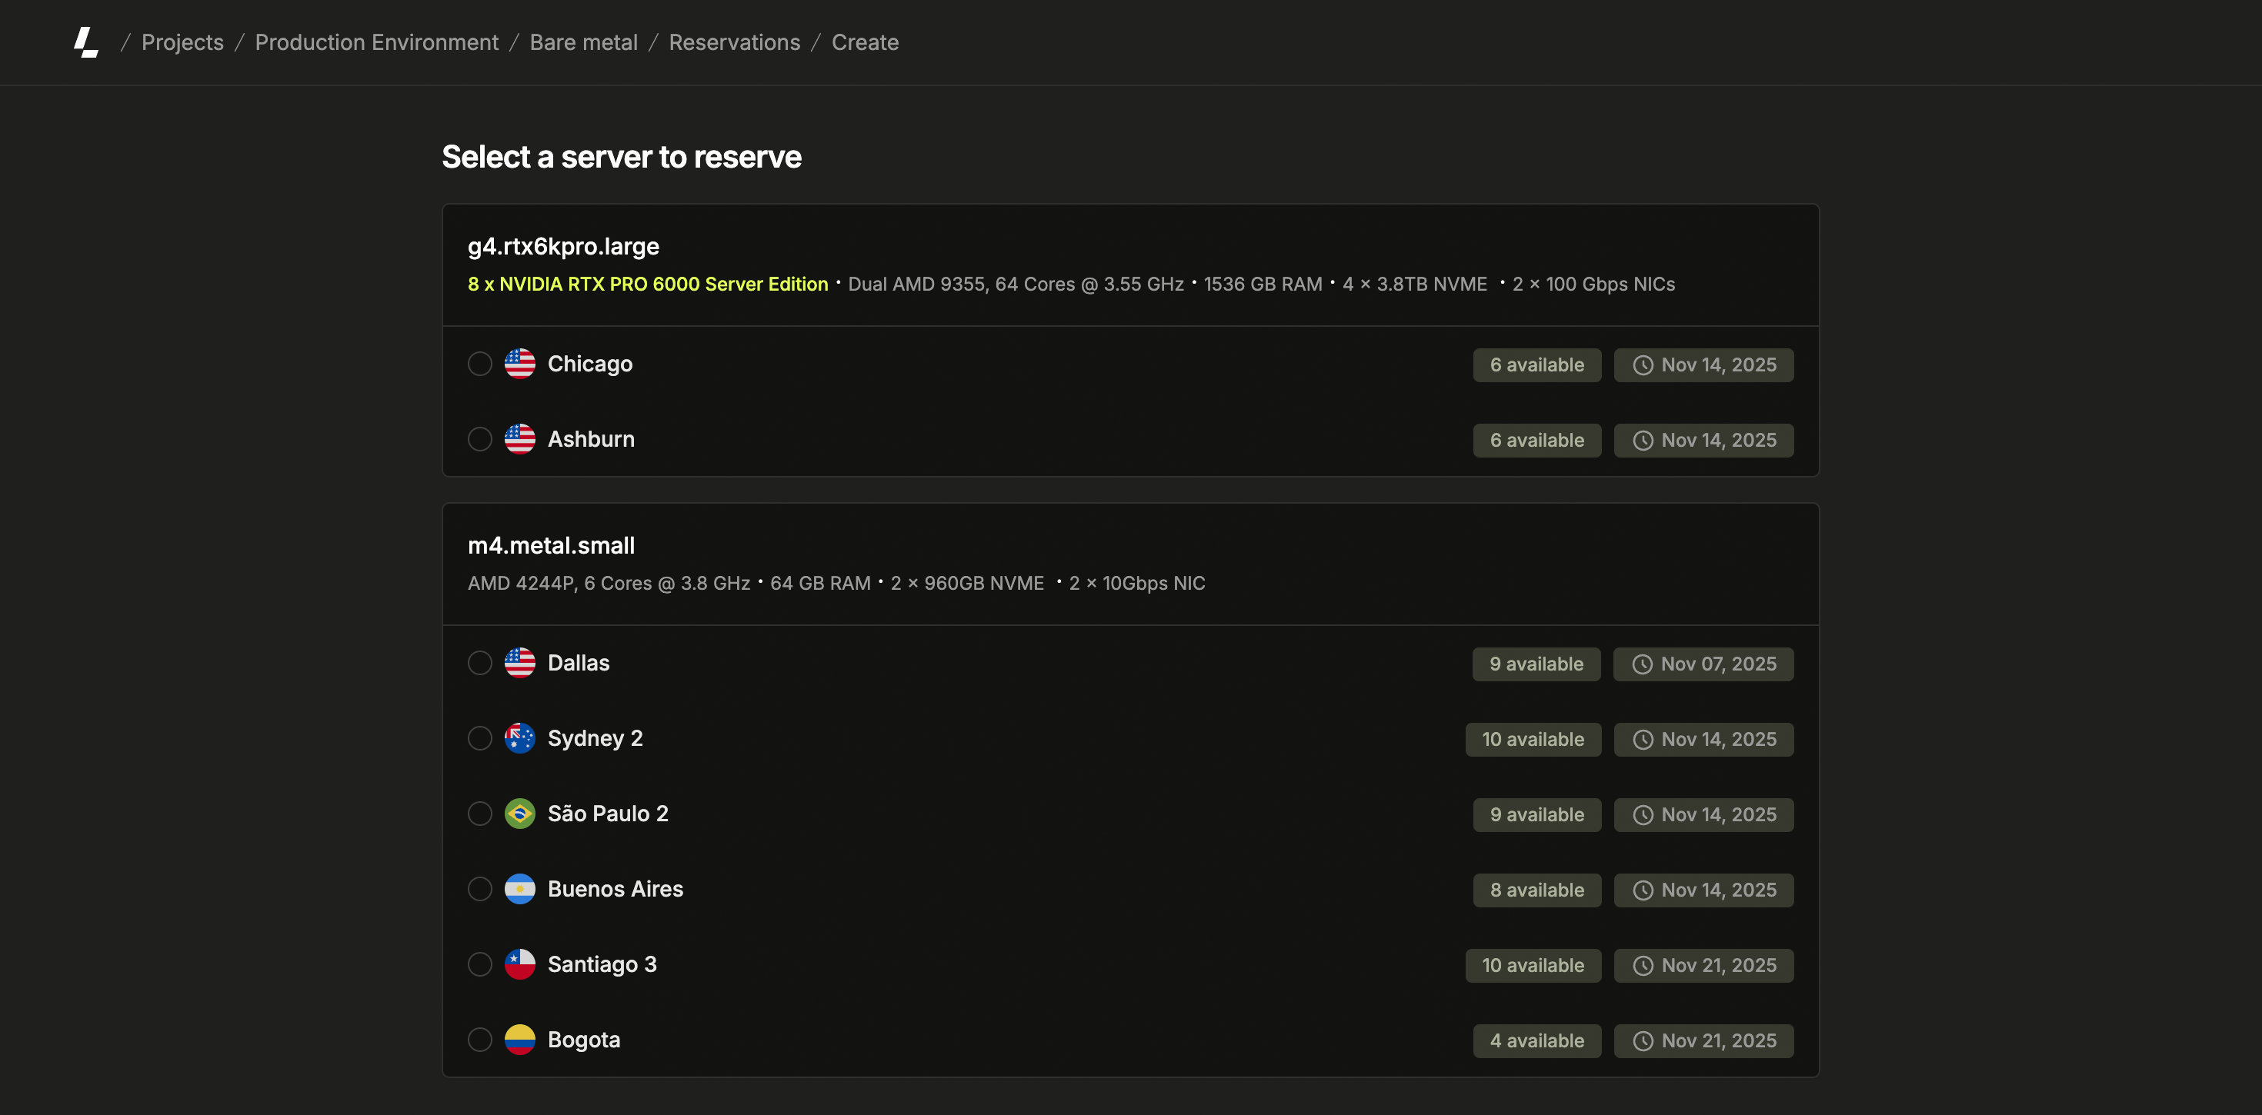Click the Latitude logo icon
Image resolution: width=2262 pixels, height=1115 pixels.
click(x=86, y=42)
